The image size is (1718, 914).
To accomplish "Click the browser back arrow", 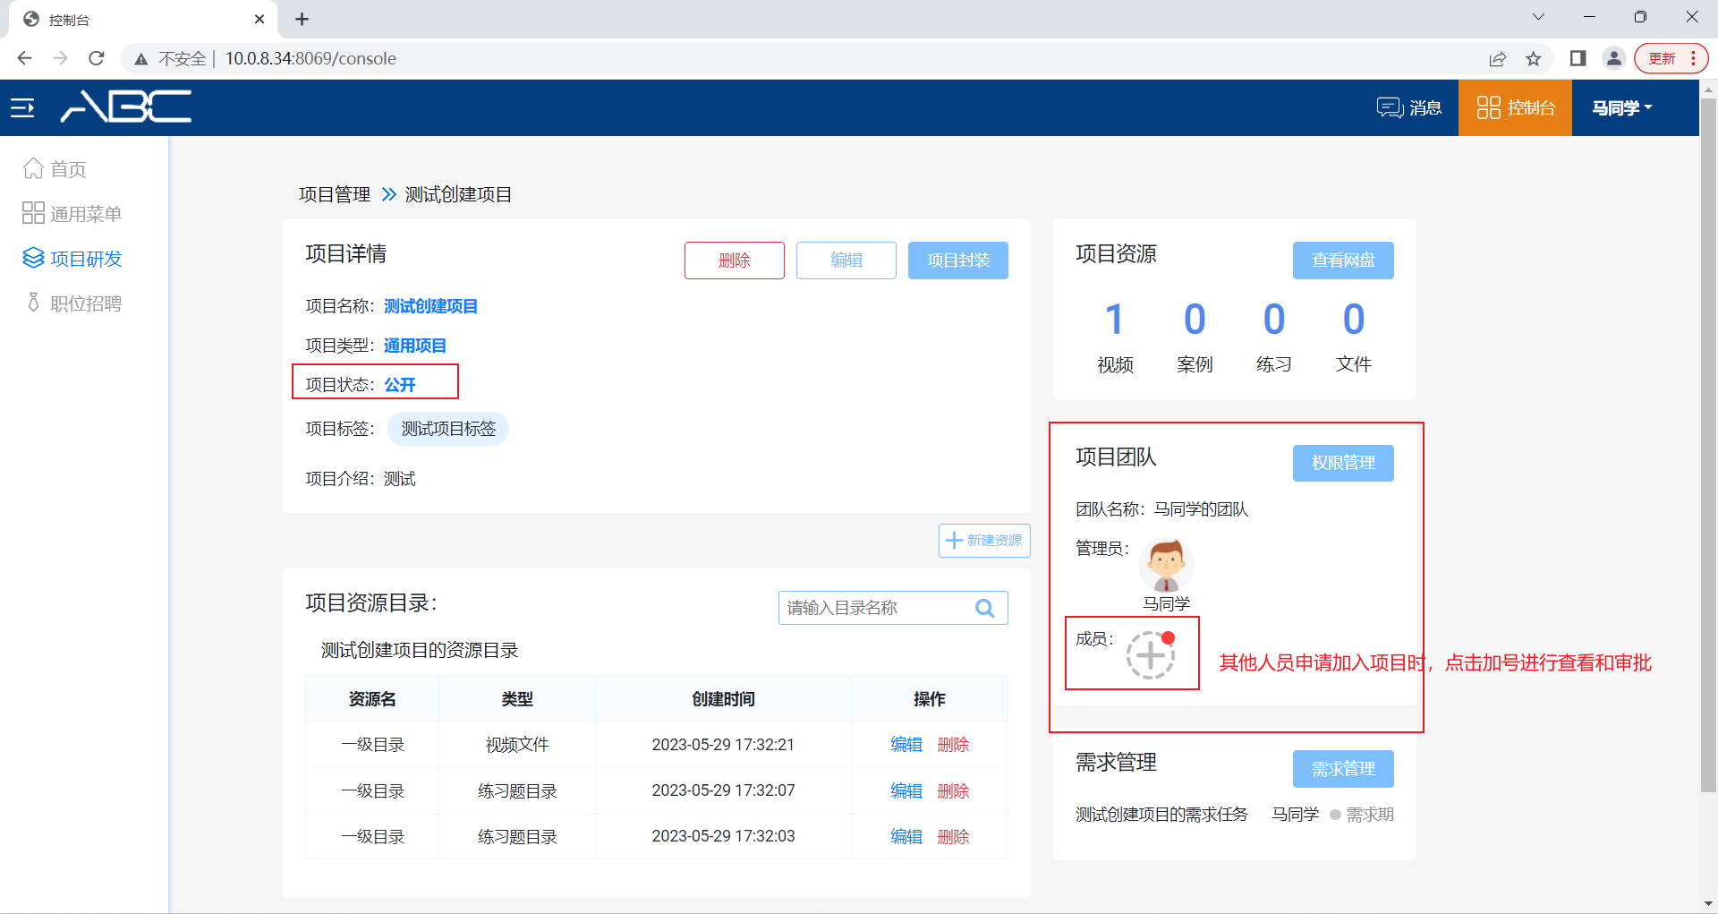I will (x=24, y=58).
